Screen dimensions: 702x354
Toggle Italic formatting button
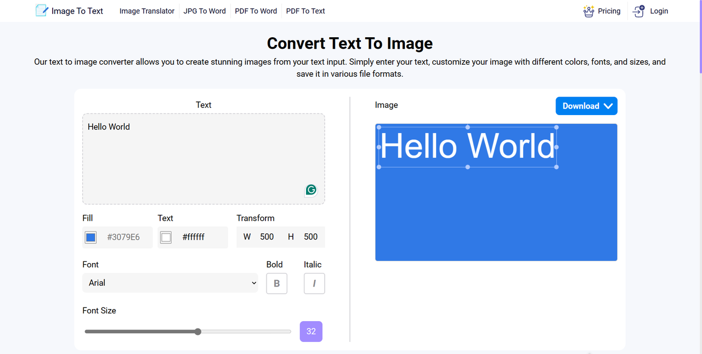[x=314, y=283]
